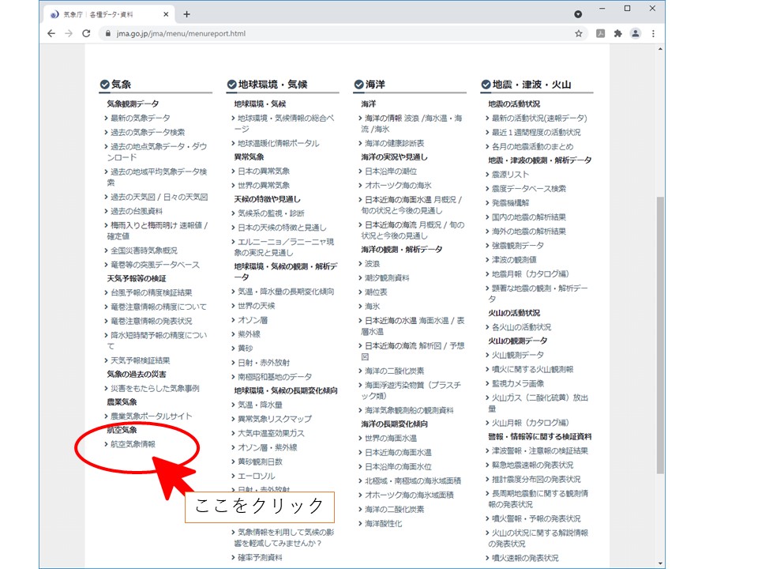Open 過去の地点気象データ・ダウンロード link

coord(157,152)
